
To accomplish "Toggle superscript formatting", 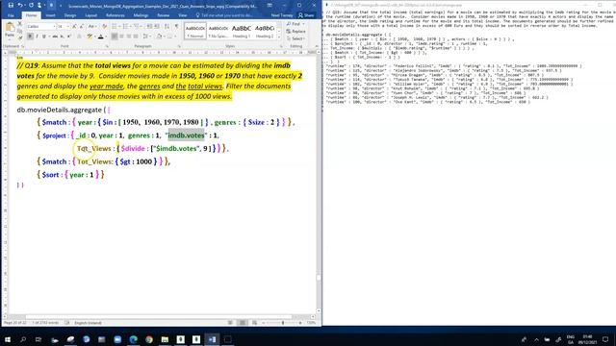I will (69, 37).
